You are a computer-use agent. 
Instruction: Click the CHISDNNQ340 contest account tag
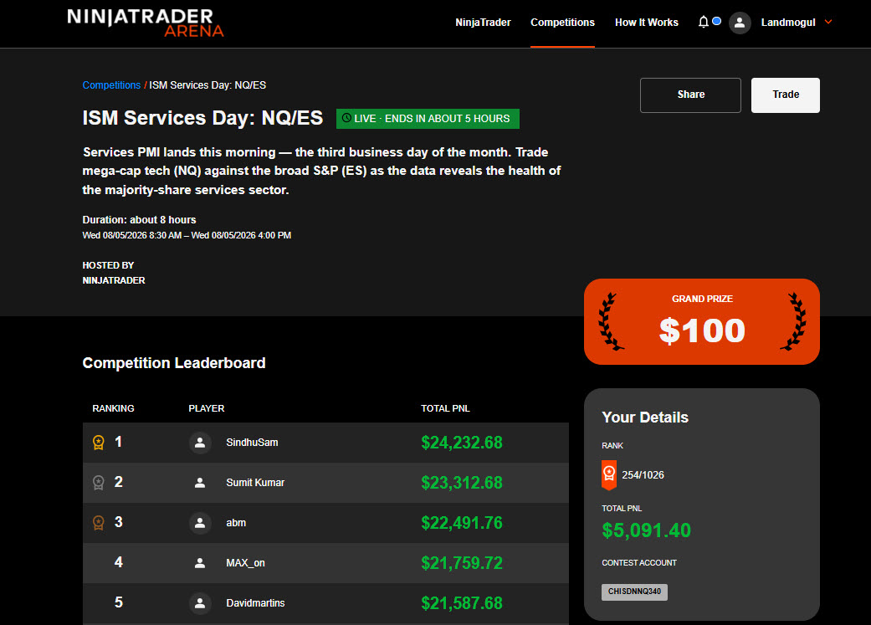click(634, 592)
